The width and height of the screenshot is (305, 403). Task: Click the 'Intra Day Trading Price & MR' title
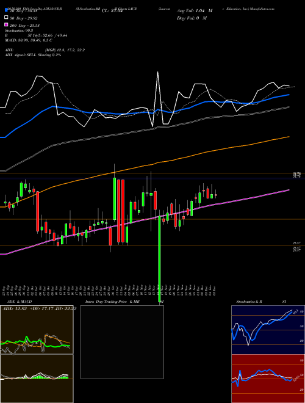(x=112, y=302)
